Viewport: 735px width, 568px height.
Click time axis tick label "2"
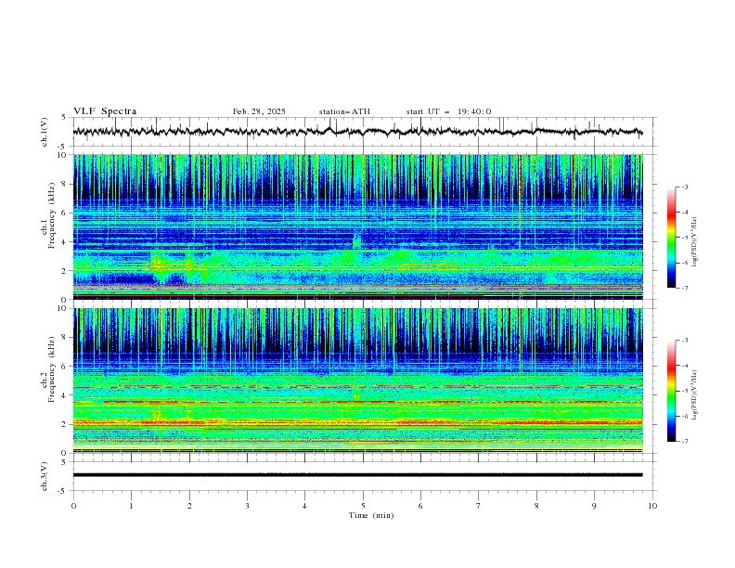point(189,506)
